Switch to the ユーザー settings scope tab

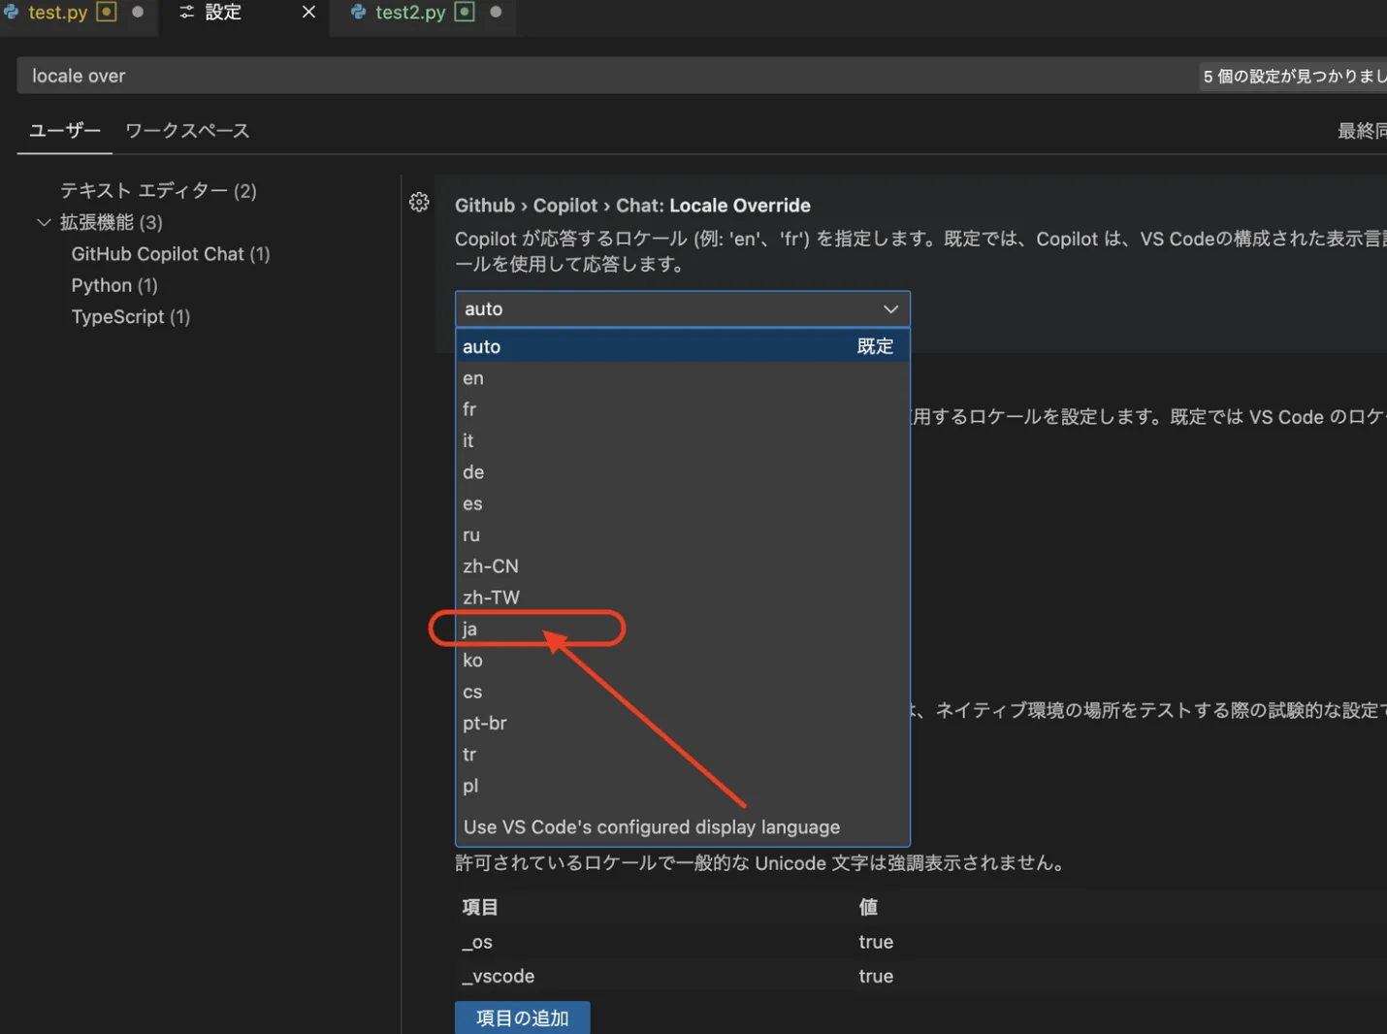point(65,131)
